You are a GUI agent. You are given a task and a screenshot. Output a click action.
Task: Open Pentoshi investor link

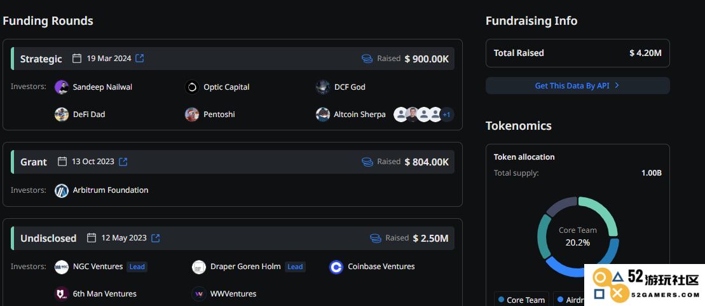pyautogui.click(x=219, y=115)
